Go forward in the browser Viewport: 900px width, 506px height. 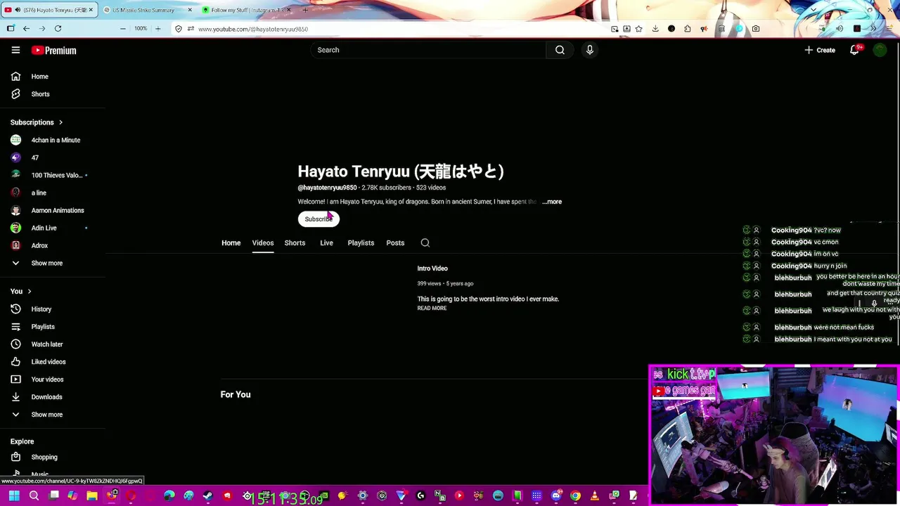click(x=42, y=29)
